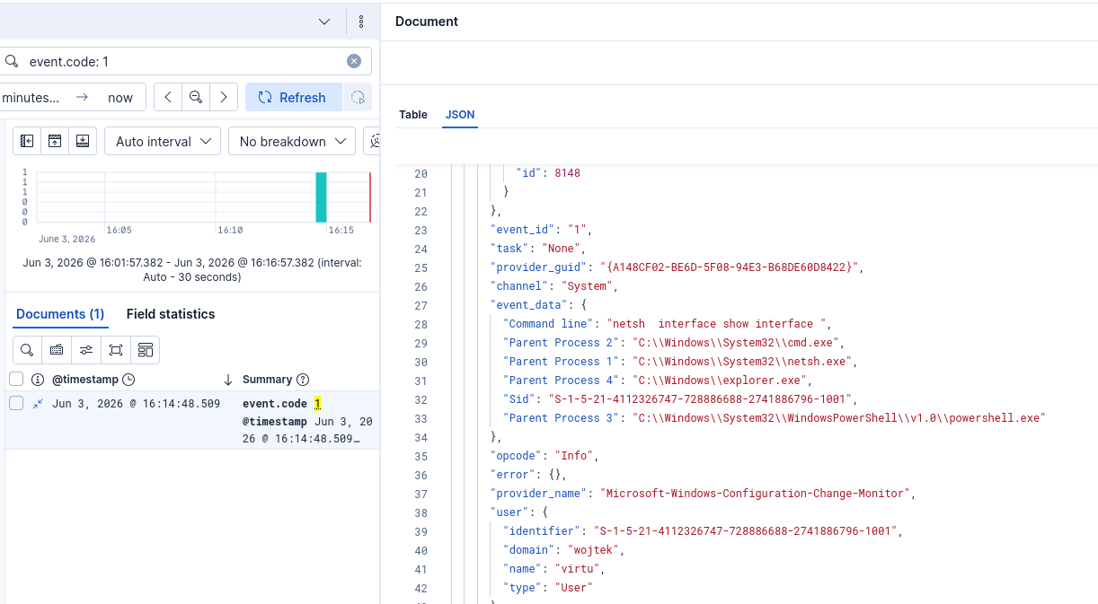Check the Jun 3 16:14:48.509 row
Screen dimensions: 1098x604
(16, 403)
